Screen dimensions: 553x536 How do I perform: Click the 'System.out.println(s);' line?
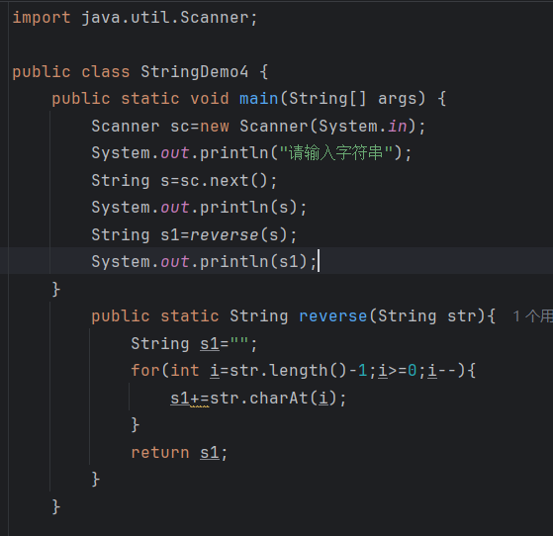[x=199, y=208]
